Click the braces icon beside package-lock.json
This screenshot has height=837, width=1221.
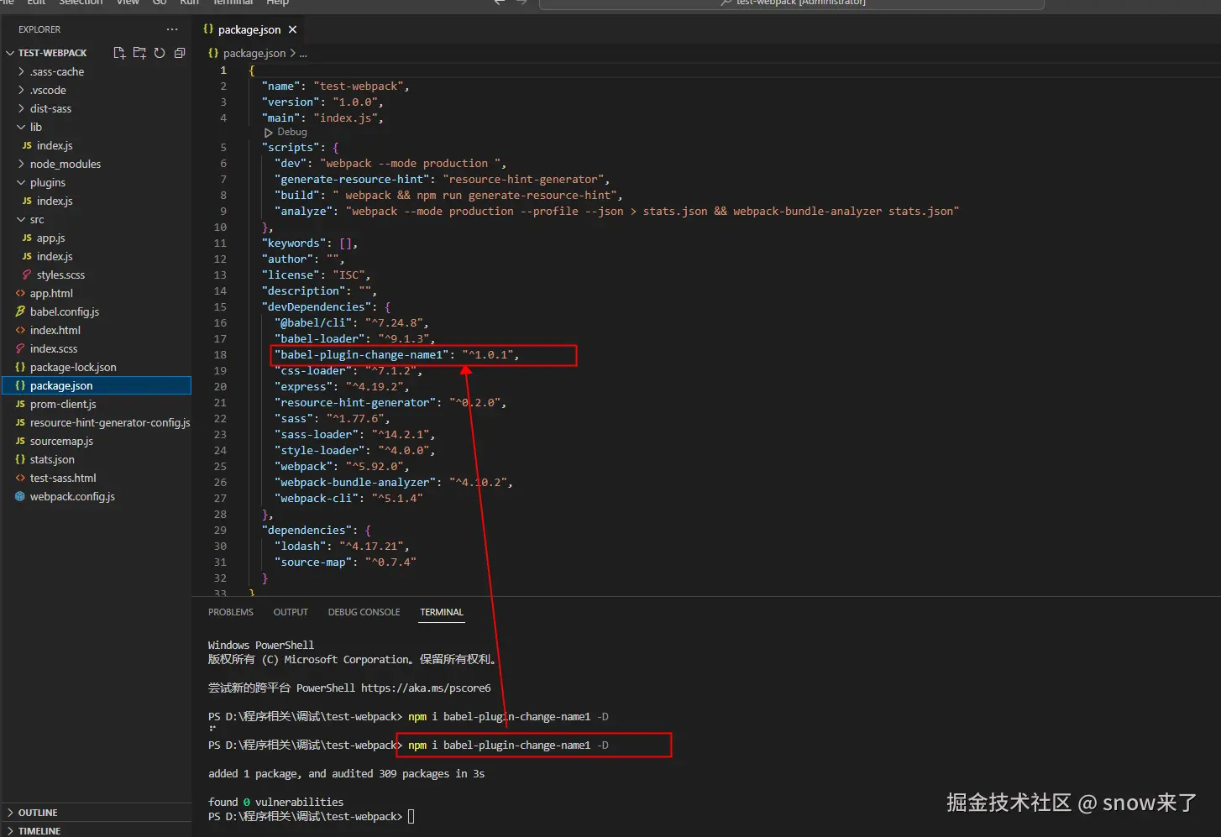pos(20,367)
